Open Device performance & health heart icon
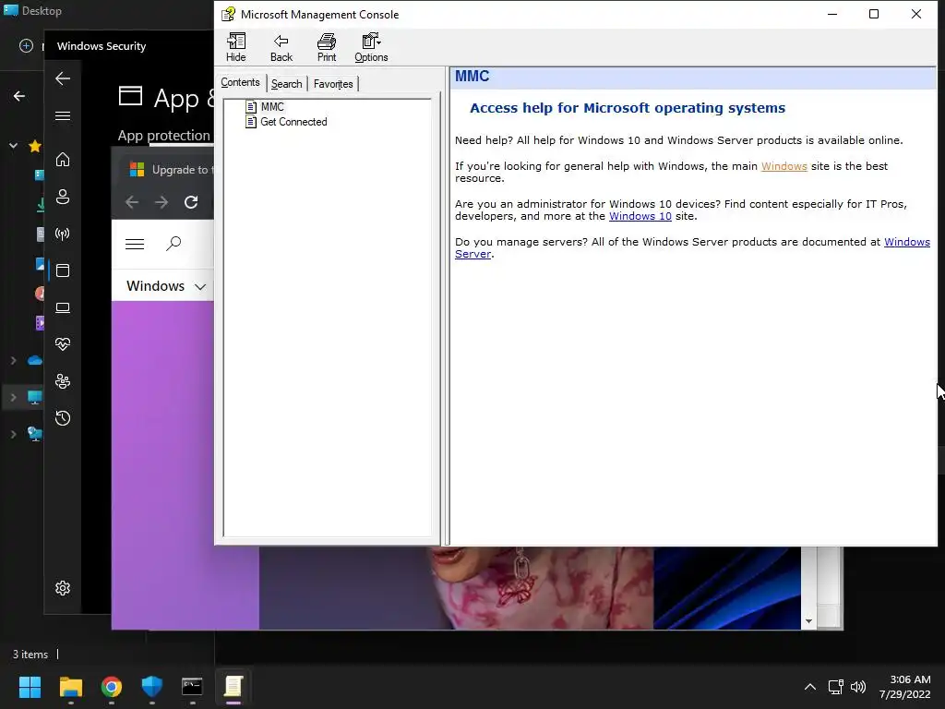 pyautogui.click(x=63, y=344)
